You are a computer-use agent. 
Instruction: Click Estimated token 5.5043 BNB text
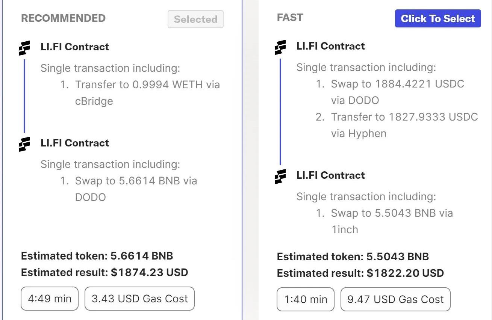click(x=353, y=257)
